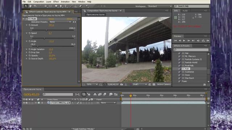Create new animation preset in Effects panel
The height and width of the screenshot is (130, 232).
point(204,84)
